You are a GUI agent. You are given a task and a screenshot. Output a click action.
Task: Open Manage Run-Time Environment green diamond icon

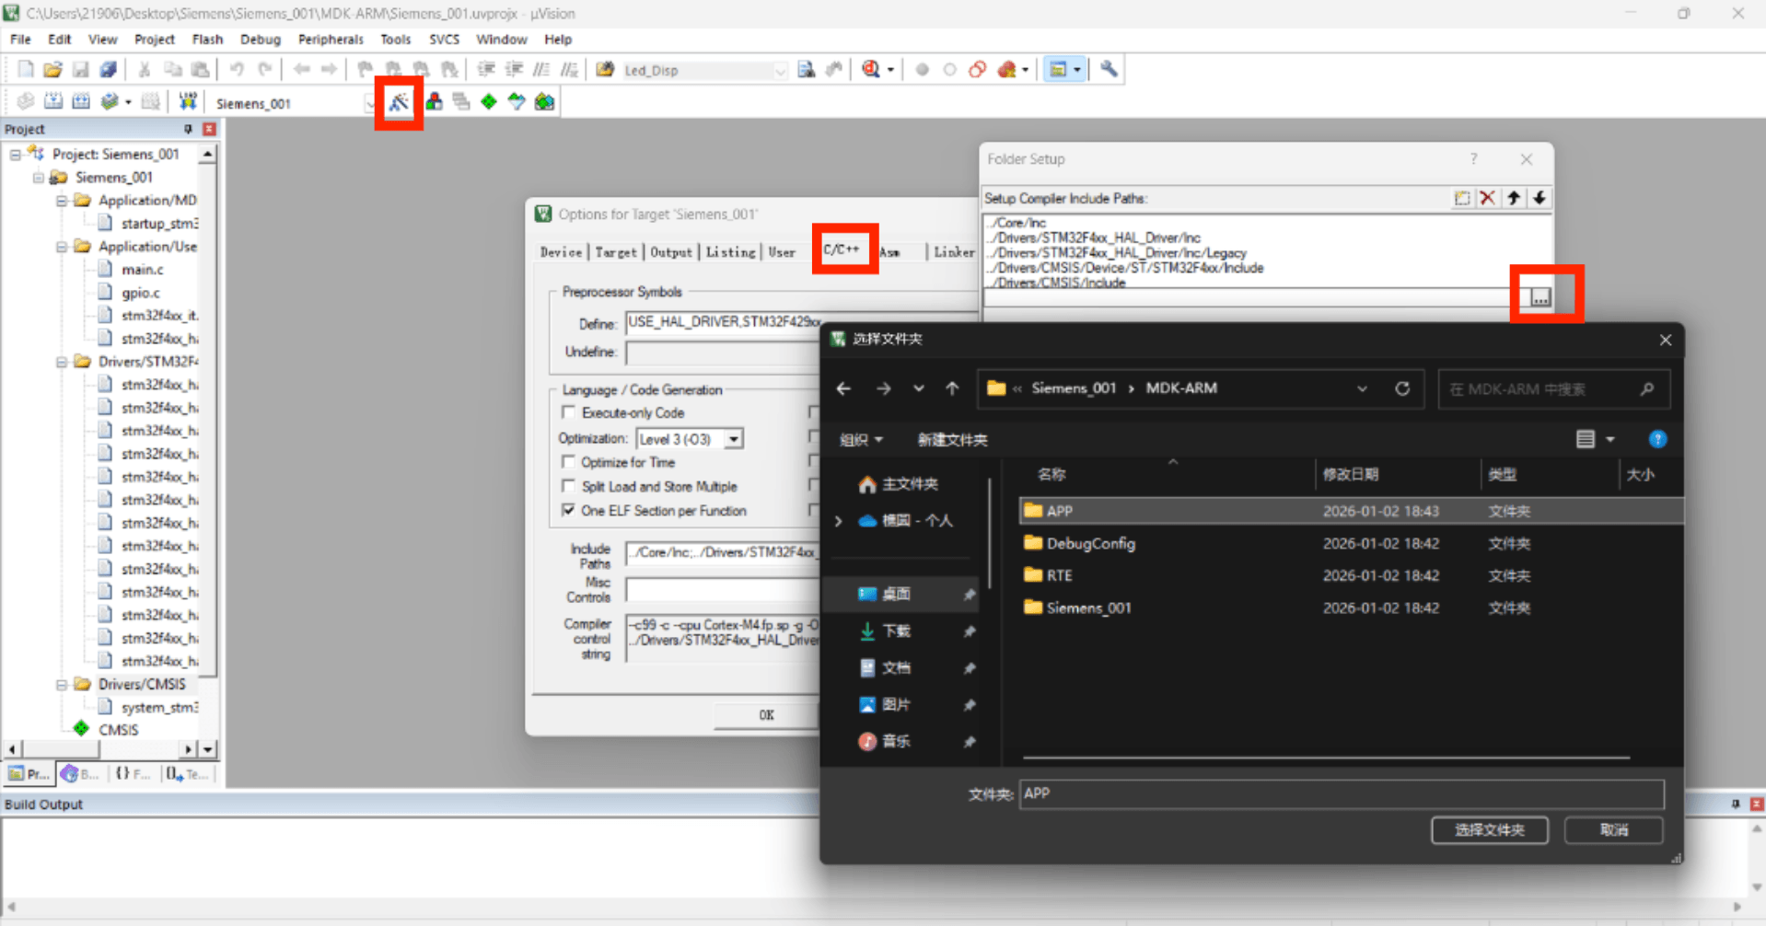pos(489,102)
